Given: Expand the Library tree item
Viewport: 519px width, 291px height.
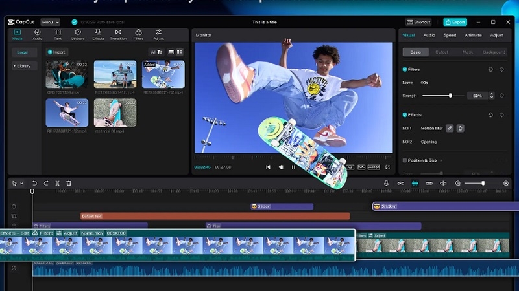Looking at the screenshot, I should point(23,65).
